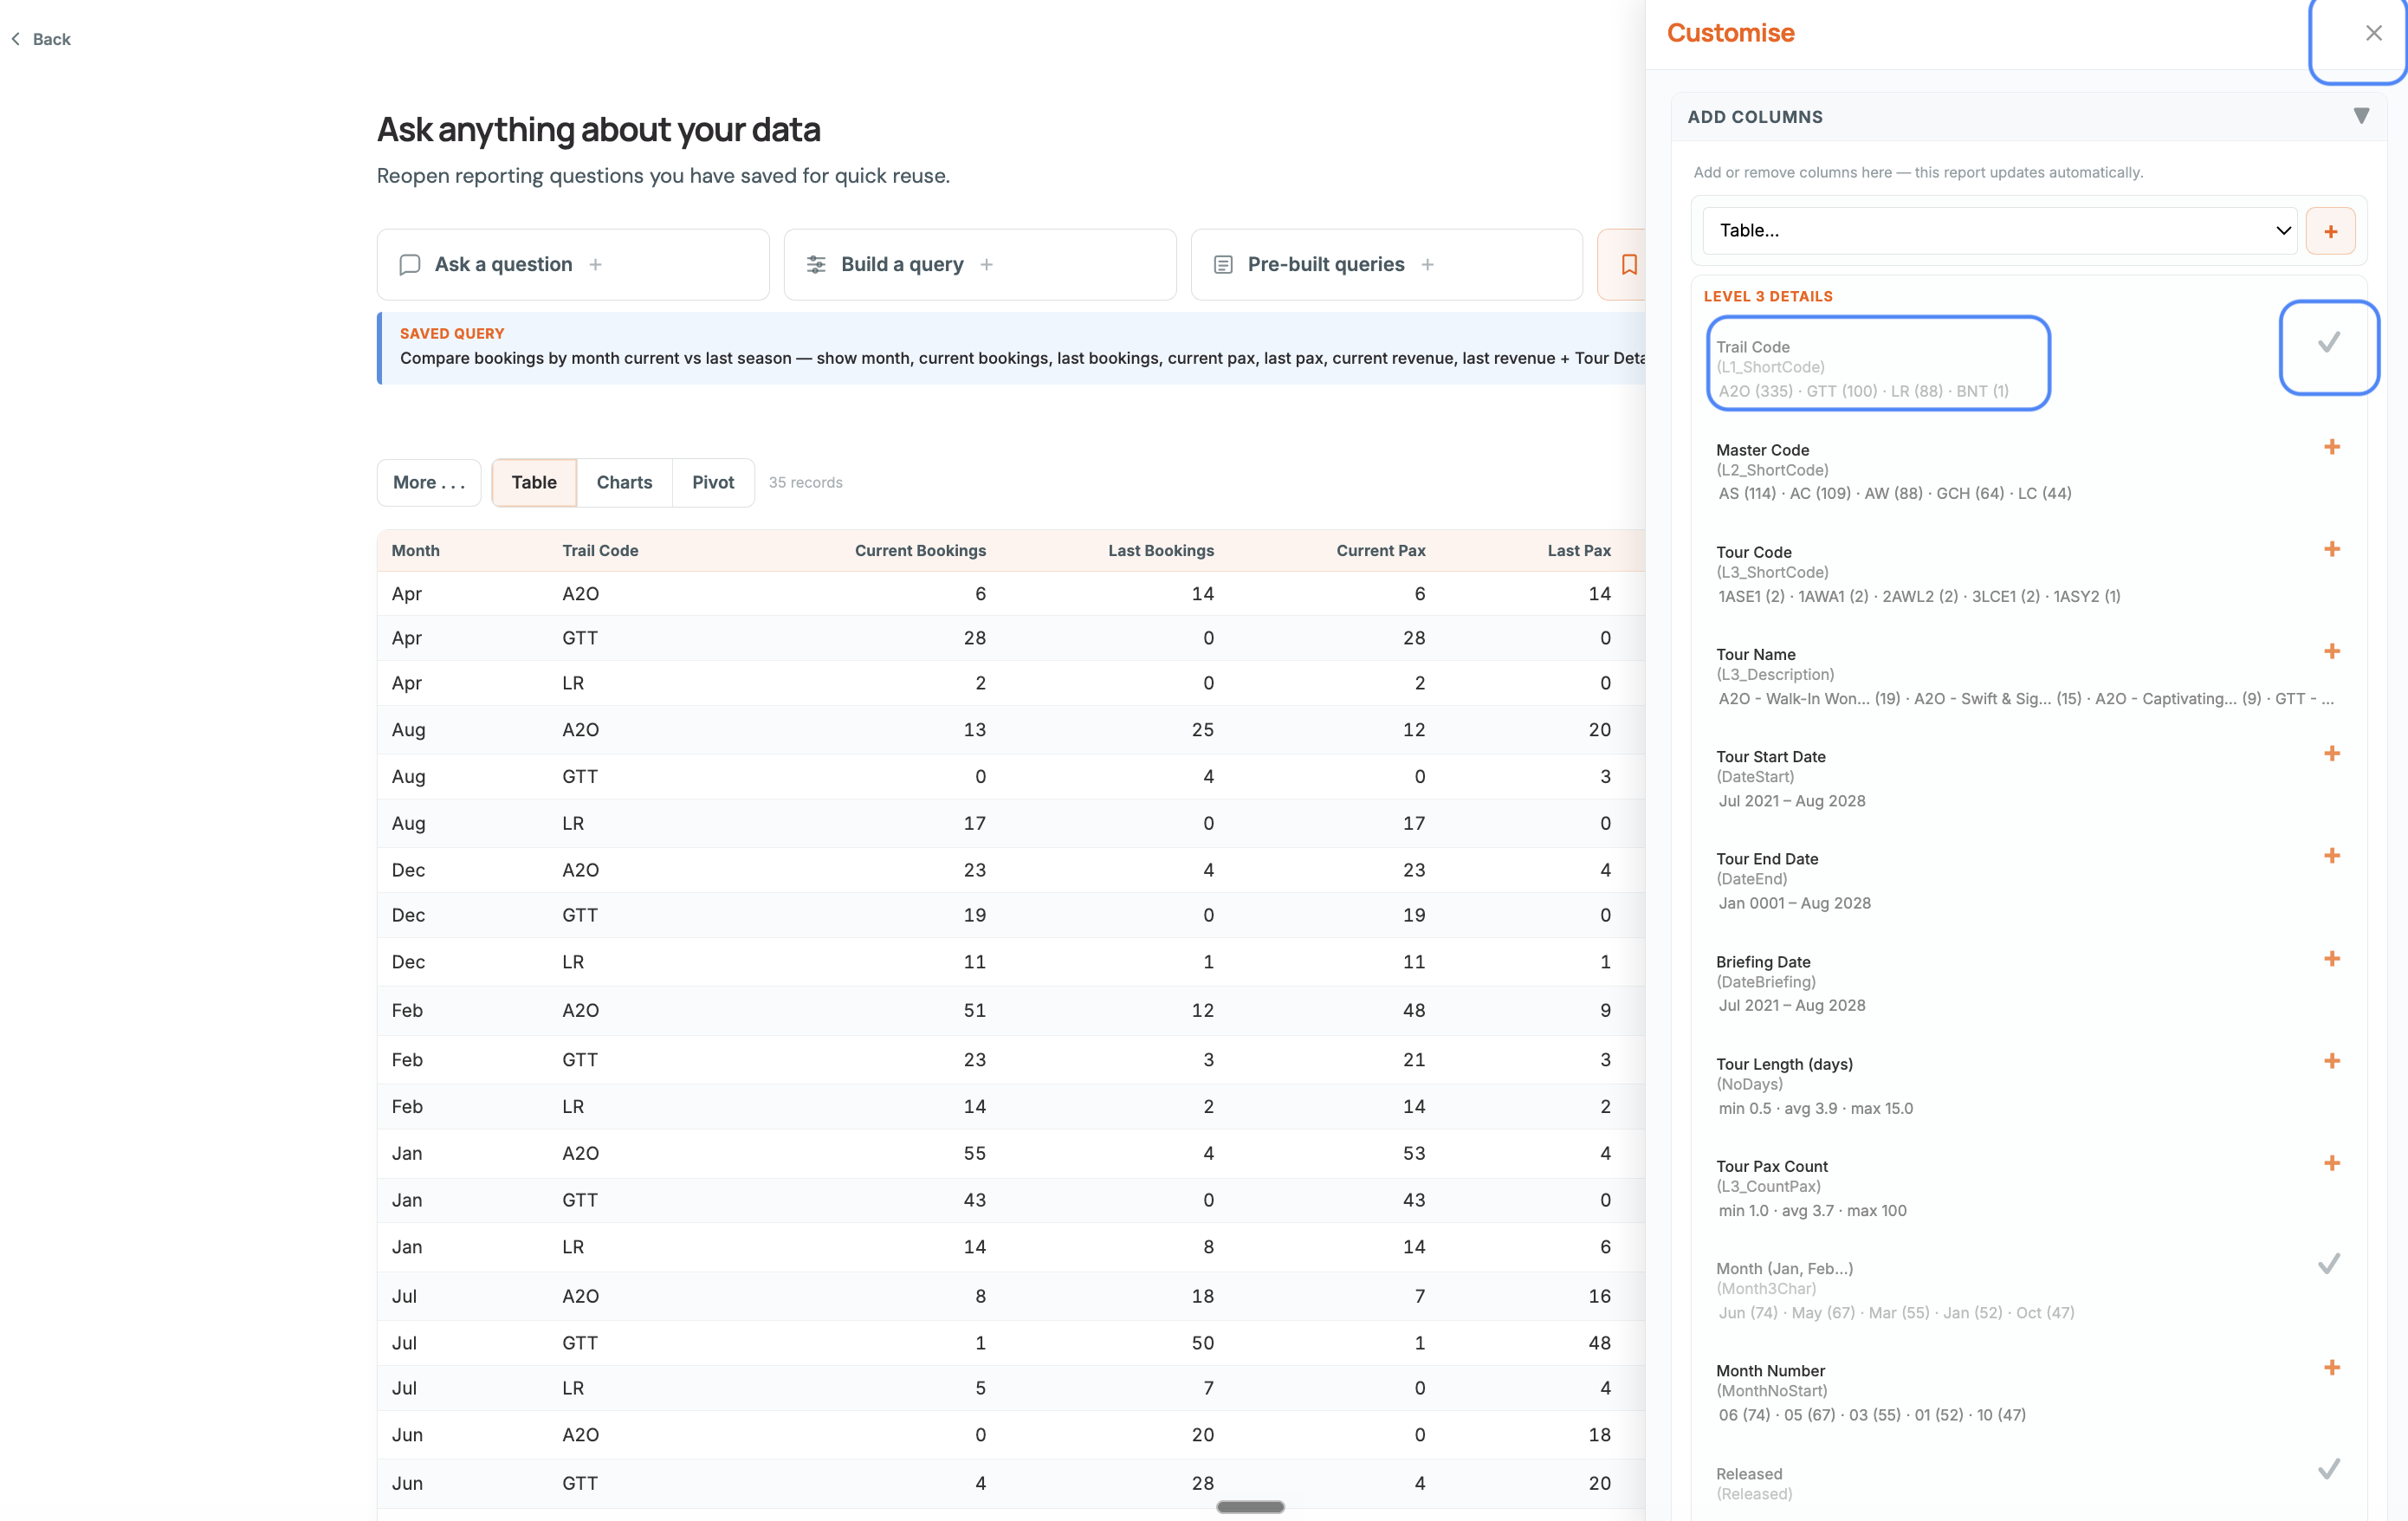Switch to the Charts tab
Viewport: 2408px width, 1521px height.
pyautogui.click(x=624, y=483)
